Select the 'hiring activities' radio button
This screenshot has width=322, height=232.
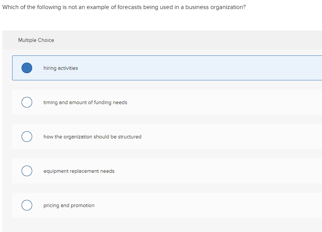click(27, 68)
